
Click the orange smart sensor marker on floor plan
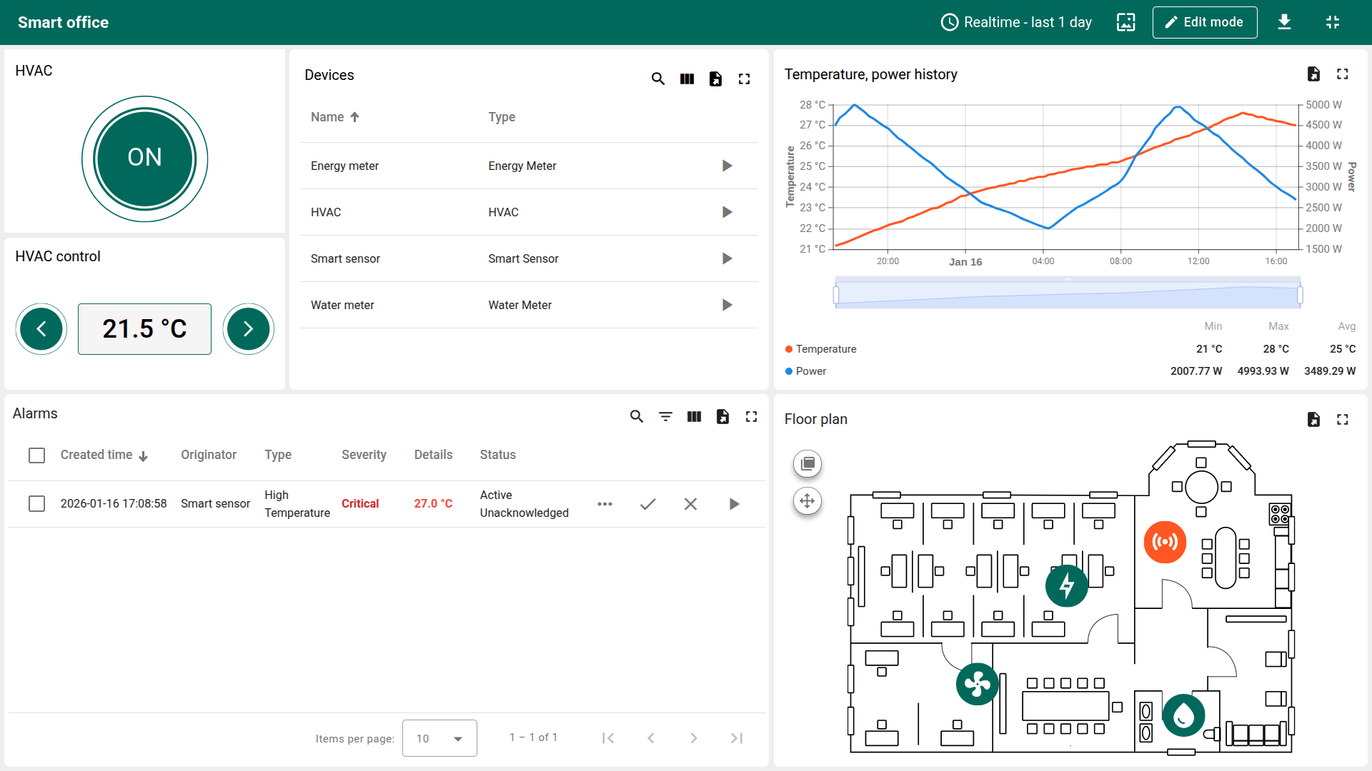point(1165,542)
